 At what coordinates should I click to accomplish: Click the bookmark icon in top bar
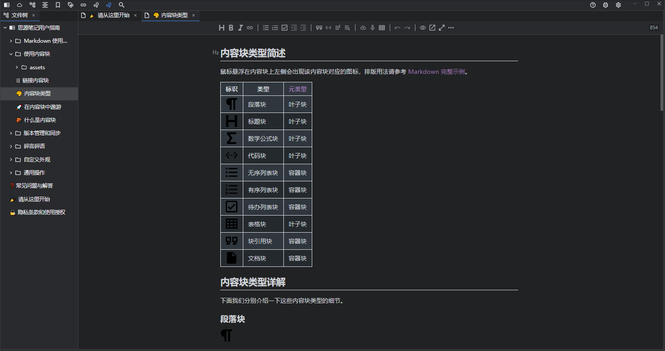[x=58, y=5]
